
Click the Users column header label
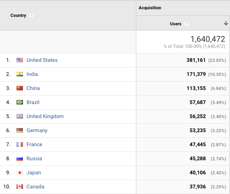coord(176,24)
